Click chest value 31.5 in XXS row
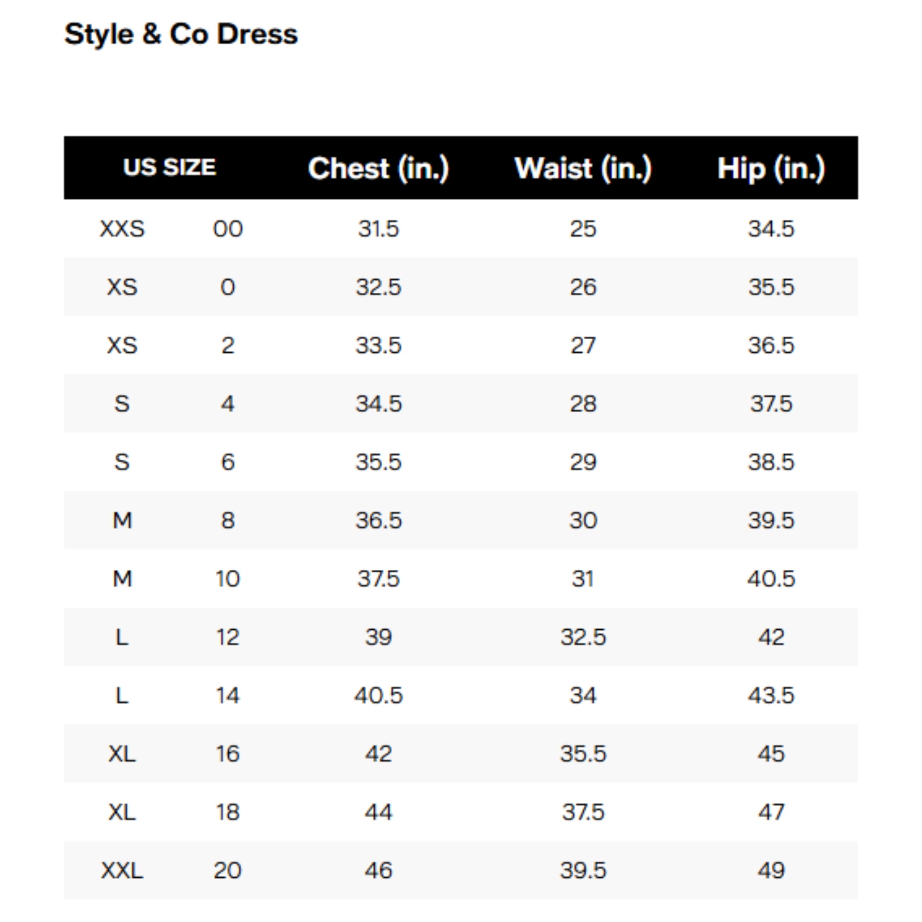This screenshot has height=922, width=922. click(378, 229)
